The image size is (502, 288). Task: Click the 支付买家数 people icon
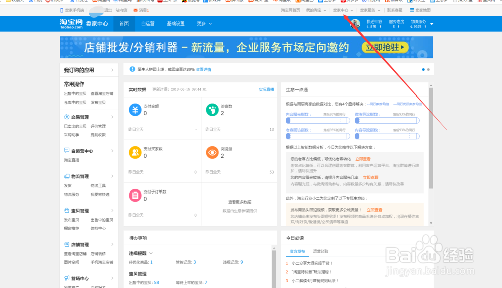click(135, 152)
